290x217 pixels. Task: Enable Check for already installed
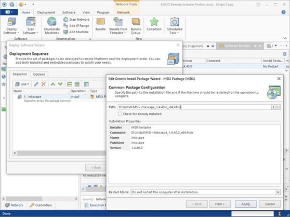[x=120, y=114]
